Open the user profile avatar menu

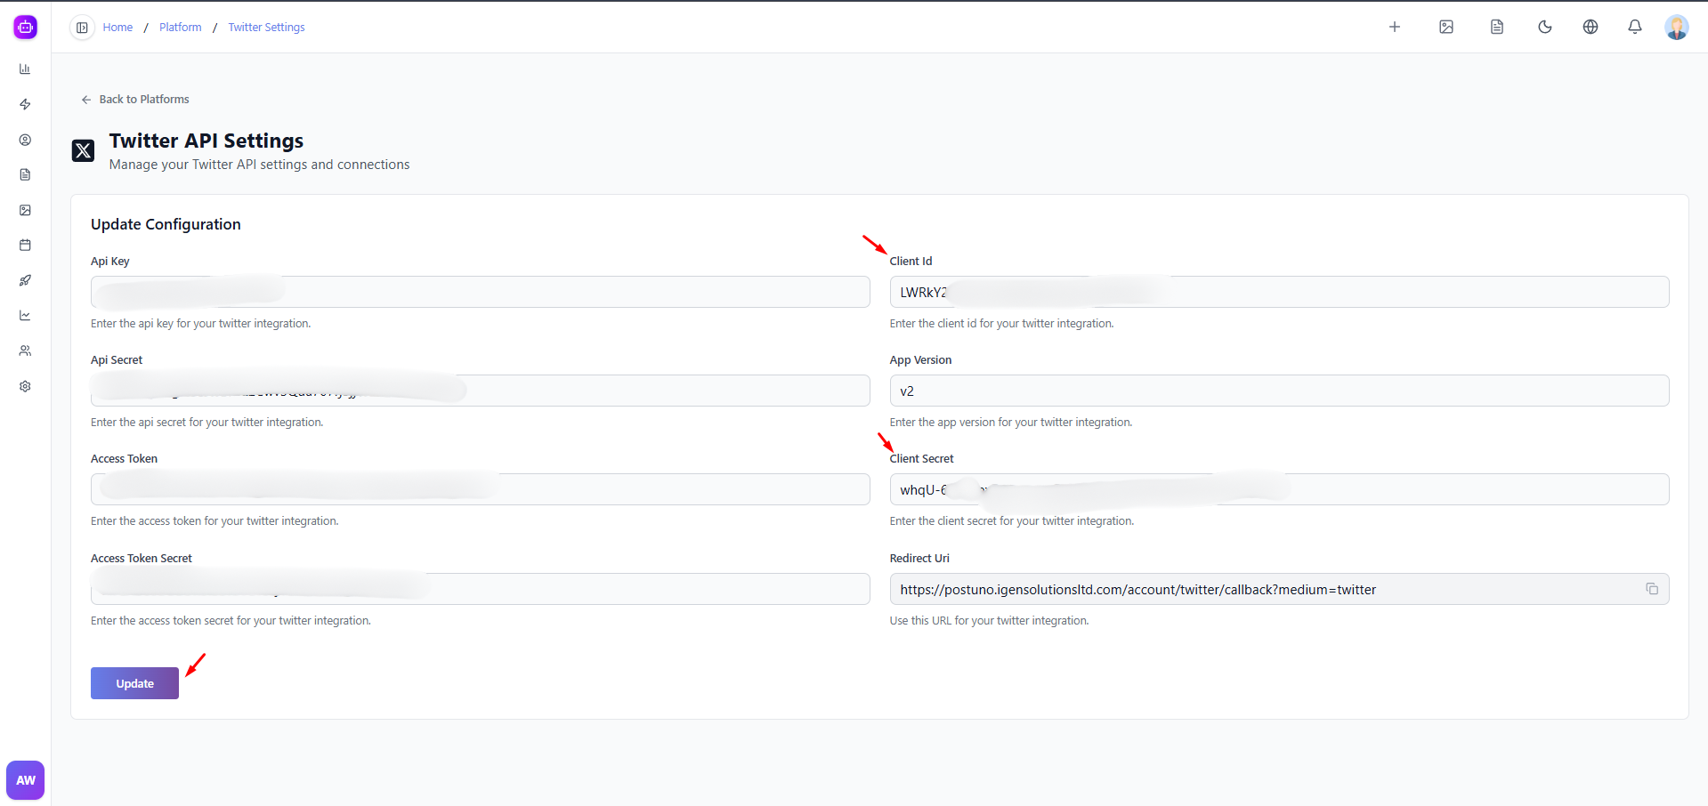1676,27
